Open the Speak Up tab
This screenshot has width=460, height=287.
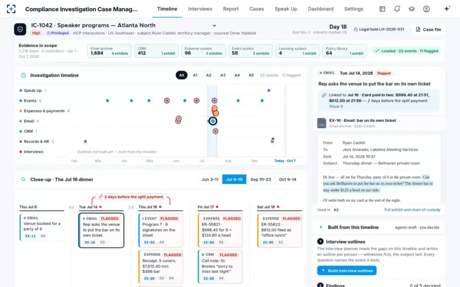286,9
